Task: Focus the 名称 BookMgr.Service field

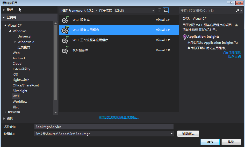Action: click(x=104, y=127)
